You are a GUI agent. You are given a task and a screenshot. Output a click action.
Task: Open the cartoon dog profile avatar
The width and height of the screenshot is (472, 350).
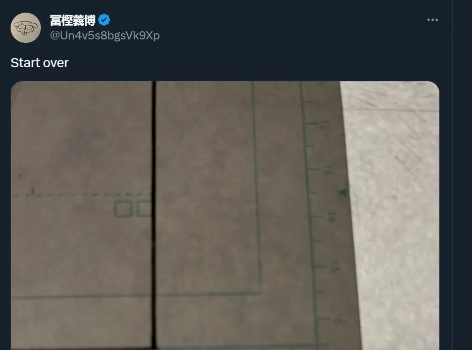26,28
